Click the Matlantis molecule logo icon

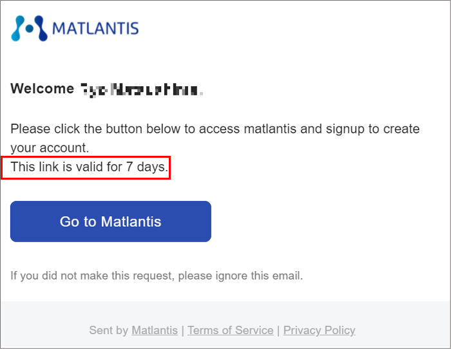click(29, 28)
